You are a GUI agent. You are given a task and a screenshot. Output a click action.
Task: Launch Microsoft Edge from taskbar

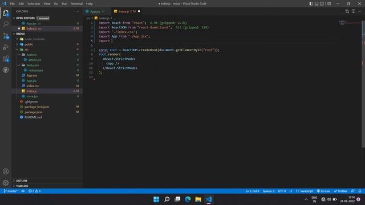pos(188,199)
